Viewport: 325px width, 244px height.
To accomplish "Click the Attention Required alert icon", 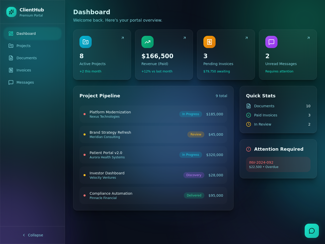I will [x=249, y=149].
